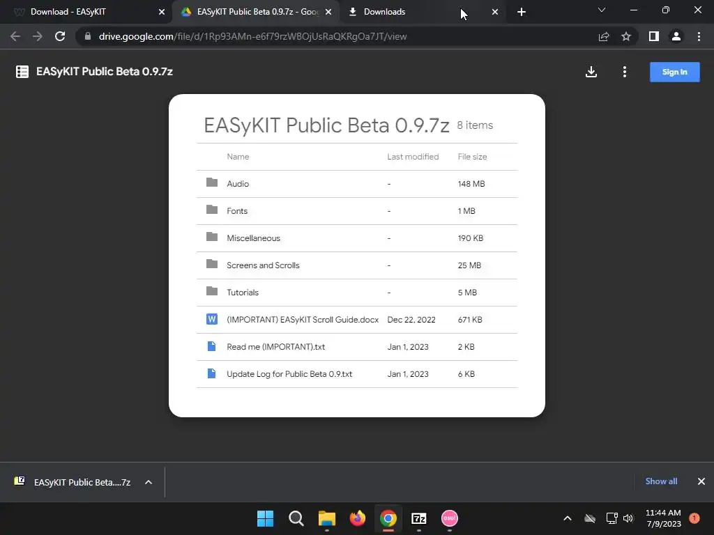Screen dimensions: 714x535
Task: Open taskbar Search
Action: [296, 518]
